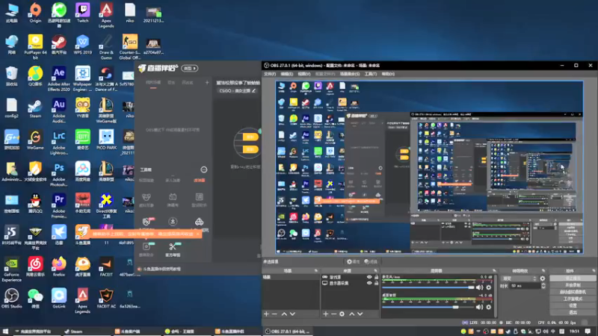
Task: Toggle the lock on the display capture source
Action: tap(377, 283)
